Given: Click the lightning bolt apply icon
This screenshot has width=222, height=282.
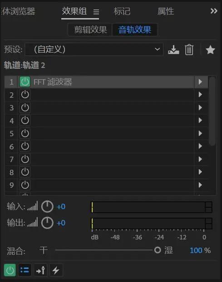Looking at the screenshot, I should click(56, 270).
